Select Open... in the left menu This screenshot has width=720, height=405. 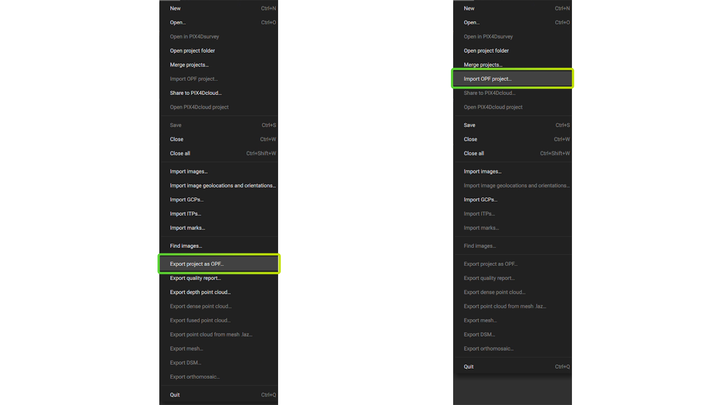pyautogui.click(x=219, y=22)
